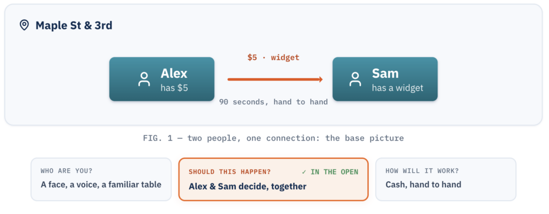This screenshot has width=549, height=214.
Task: Click A face, a voice, a familiar table
Action: 101,185
